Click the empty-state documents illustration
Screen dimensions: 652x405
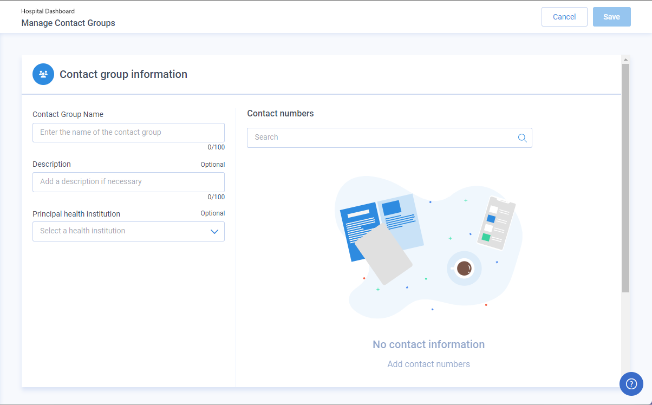428,247
